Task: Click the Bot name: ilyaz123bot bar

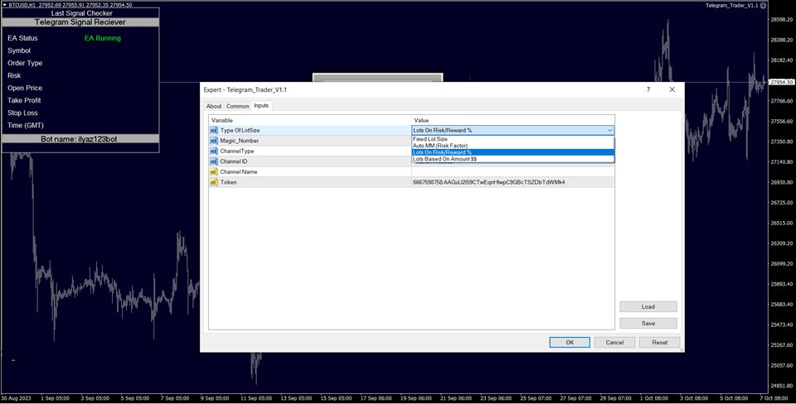Action: pyautogui.click(x=80, y=139)
